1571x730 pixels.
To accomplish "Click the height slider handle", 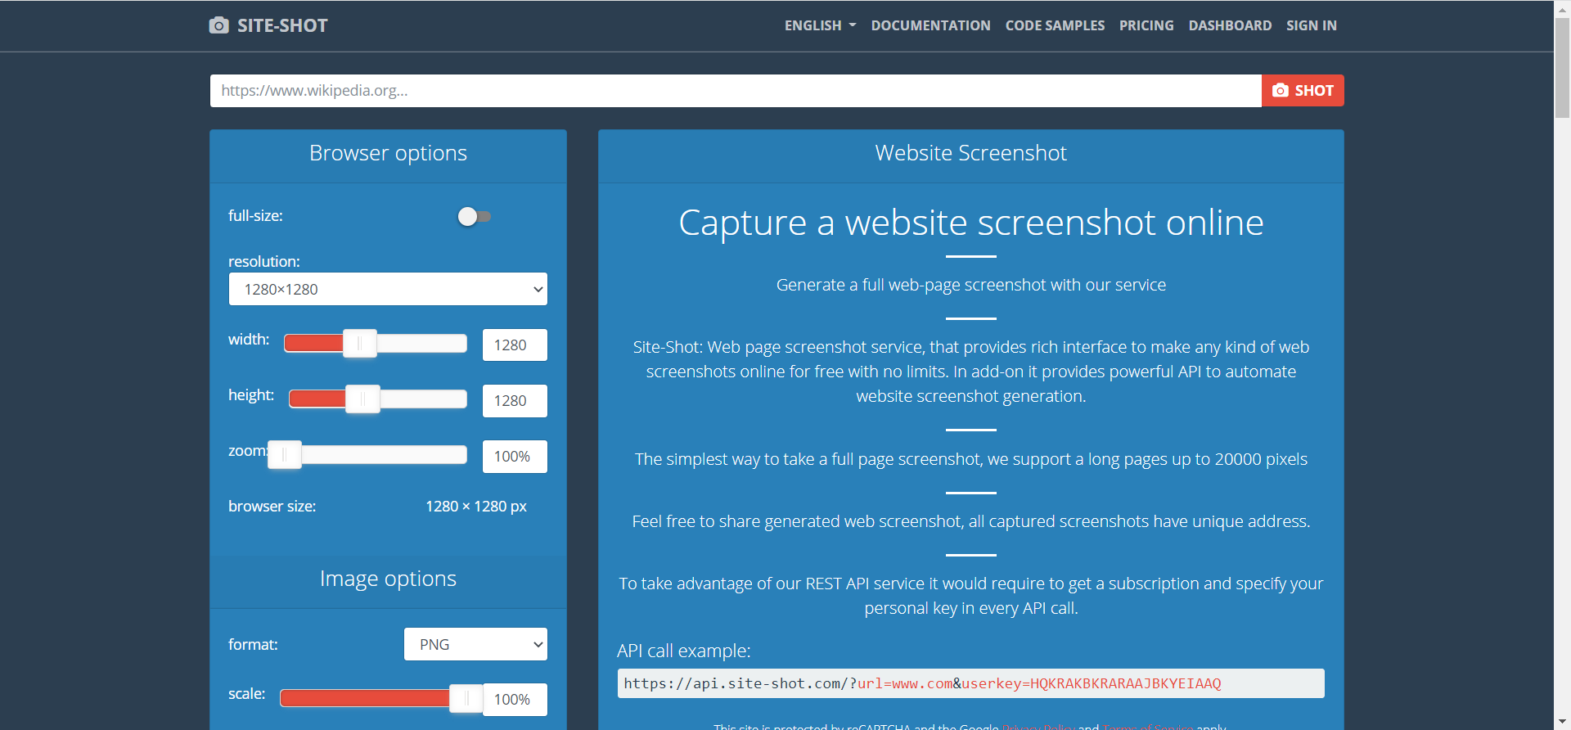I will tap(362, 399).
